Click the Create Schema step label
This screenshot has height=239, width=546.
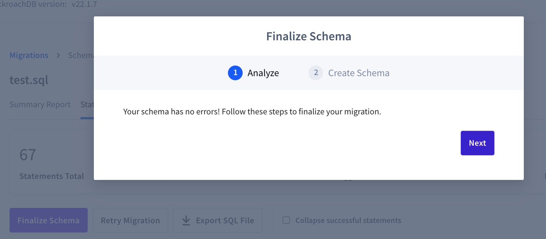point(359,73)
